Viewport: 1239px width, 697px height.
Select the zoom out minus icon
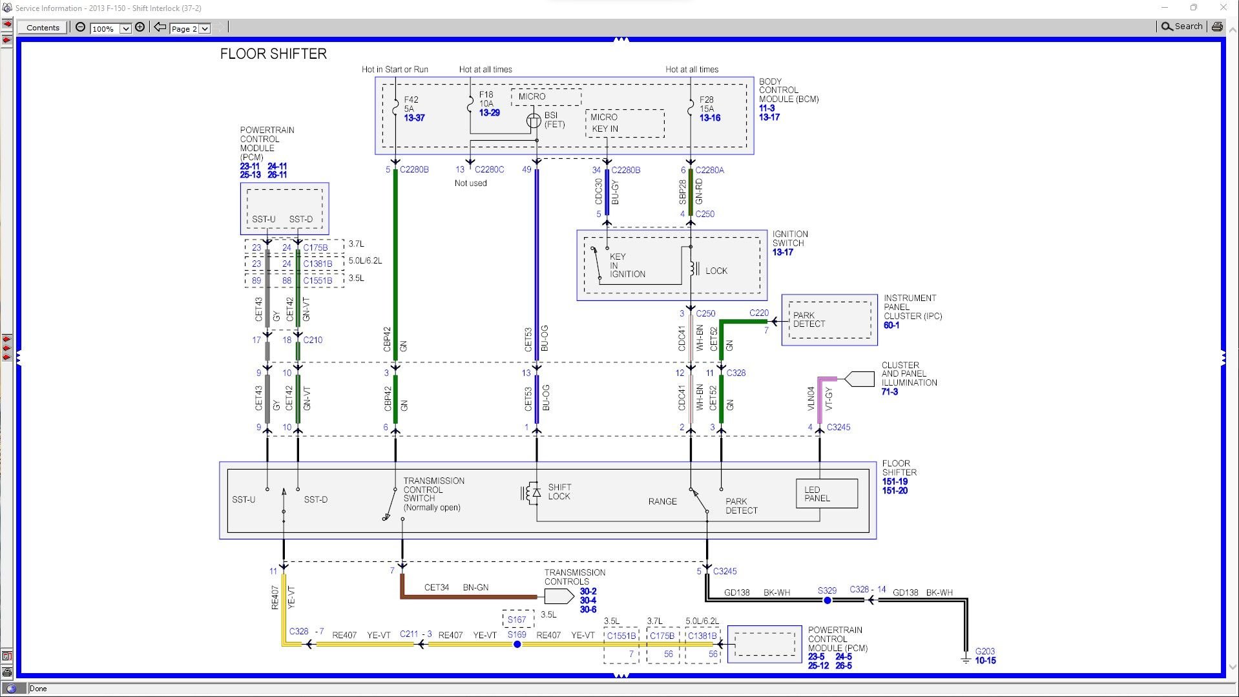(80, 27)
